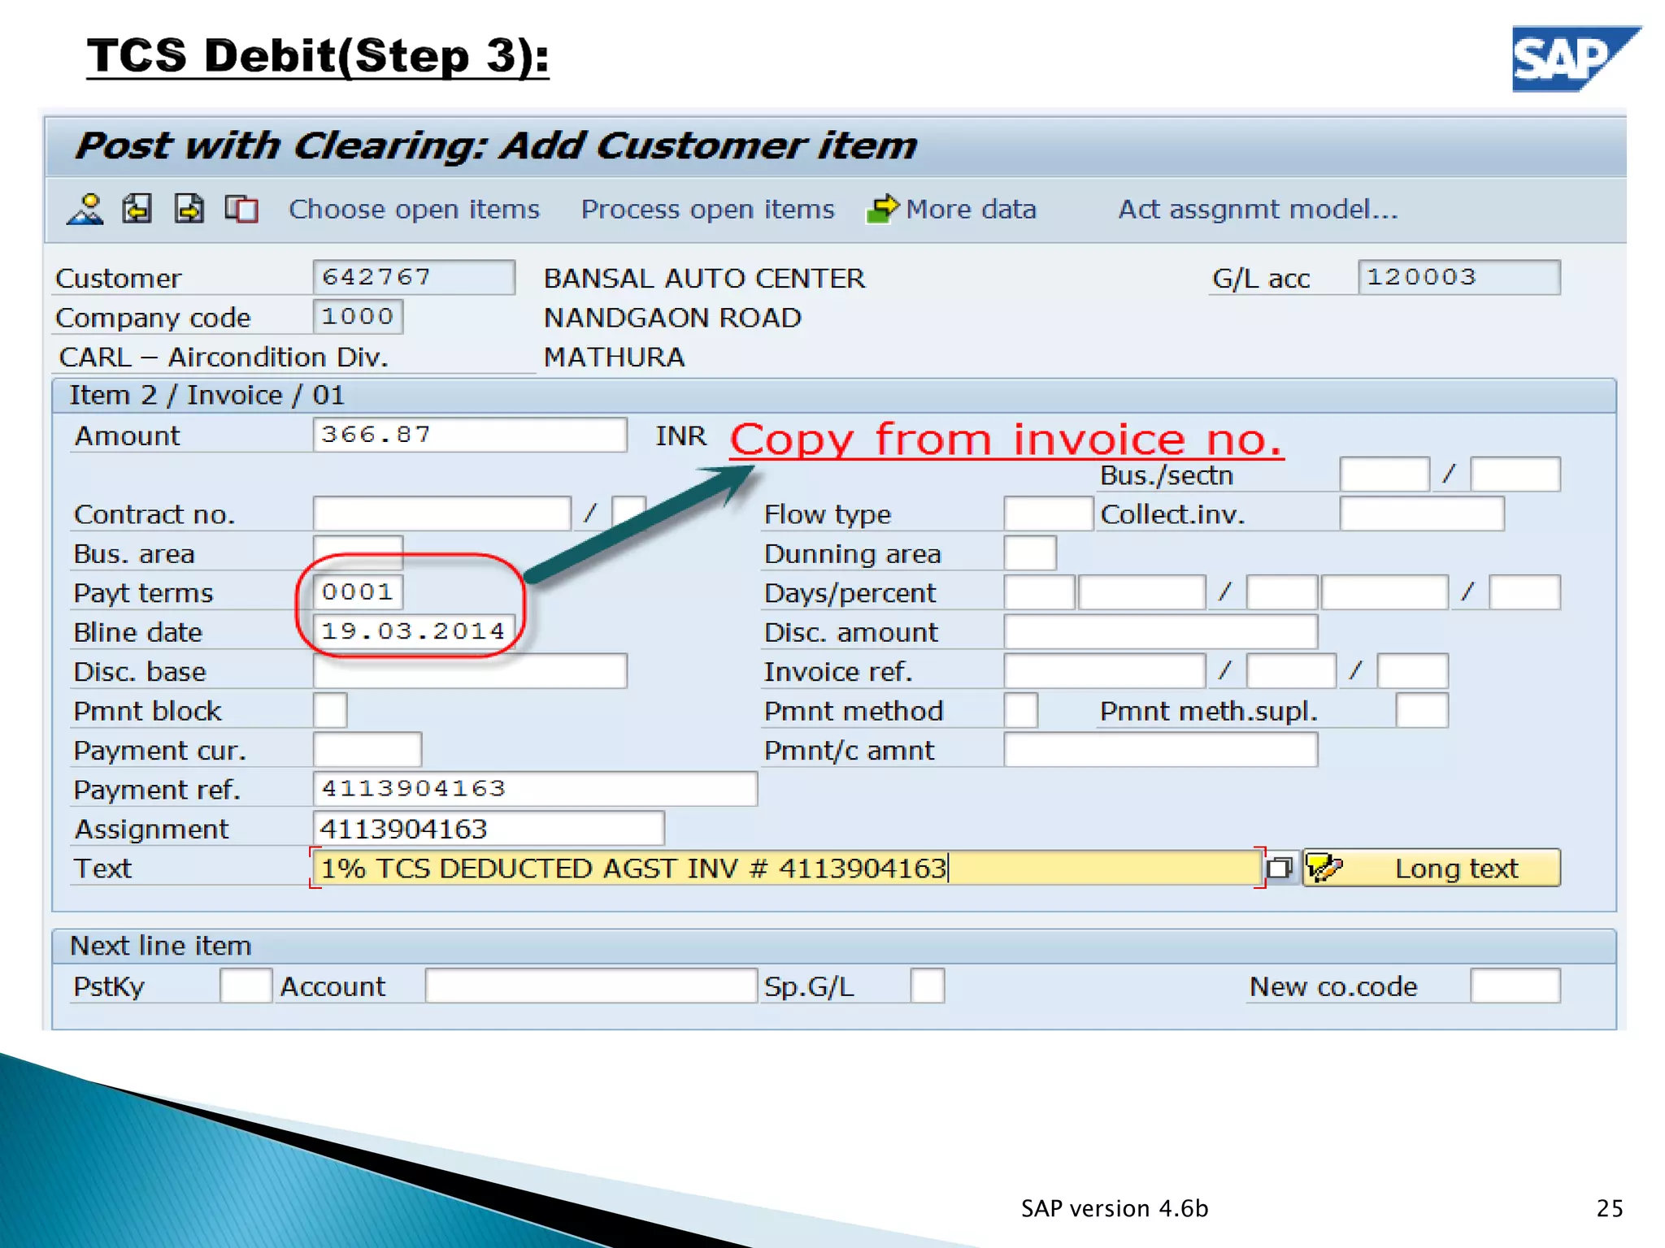Click the New co.code field
The image size is (1665, 1248).
(x=1515, y=986)
